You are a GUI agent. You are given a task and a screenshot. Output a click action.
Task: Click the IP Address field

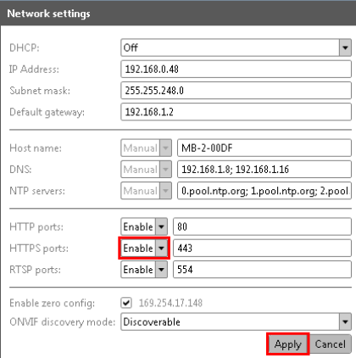236,70
